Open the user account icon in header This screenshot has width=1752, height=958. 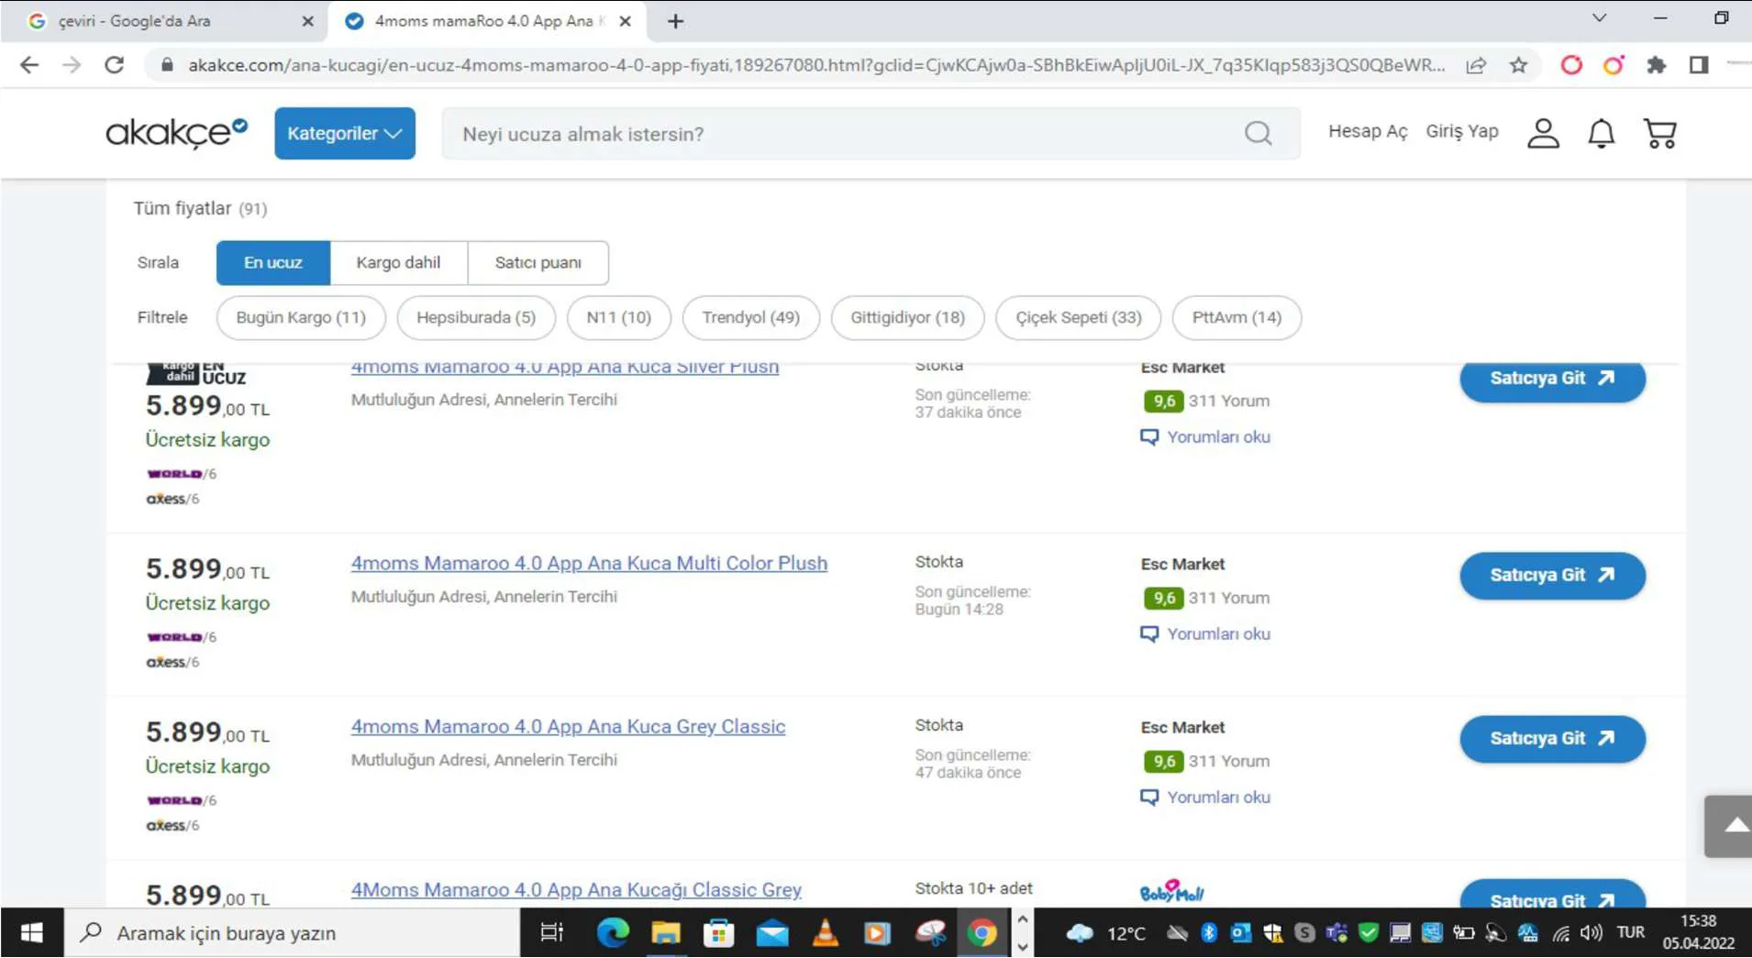pyautogui.click(x=1543, y=134)
